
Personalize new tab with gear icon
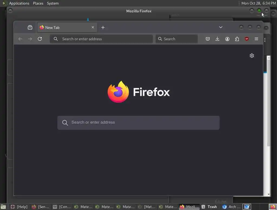tap(252, 56)
